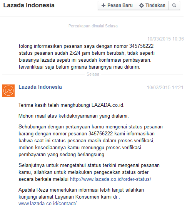
Task: Click the orange Lazada logo avatar
Action: pos(8,91)
